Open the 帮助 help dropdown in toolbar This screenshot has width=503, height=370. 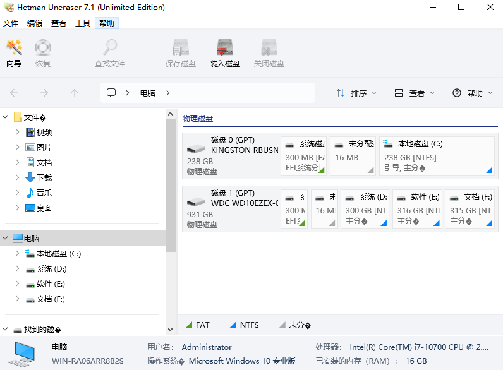click(x=473, y=93)
